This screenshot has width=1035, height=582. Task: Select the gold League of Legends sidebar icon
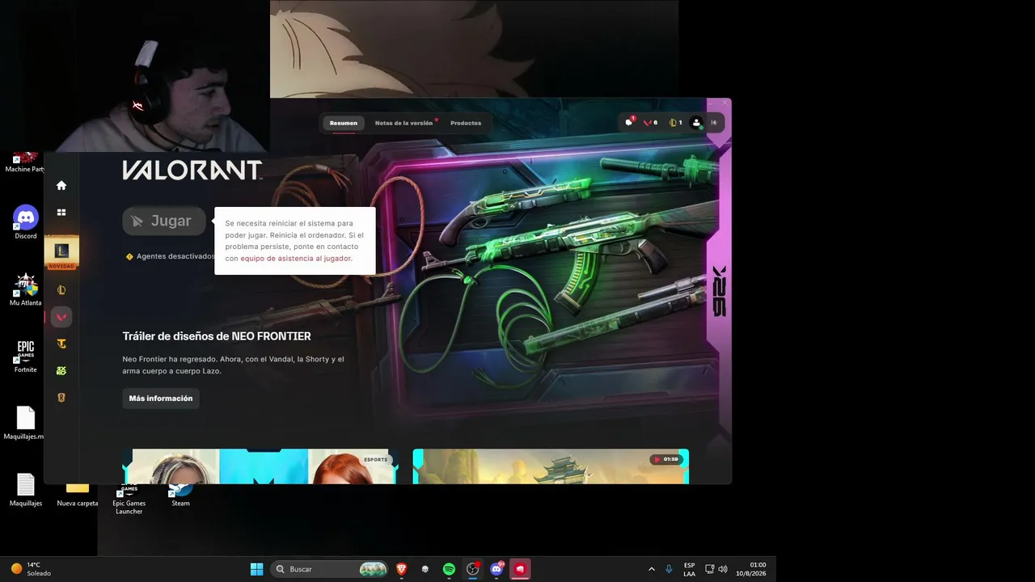[61, 289]
